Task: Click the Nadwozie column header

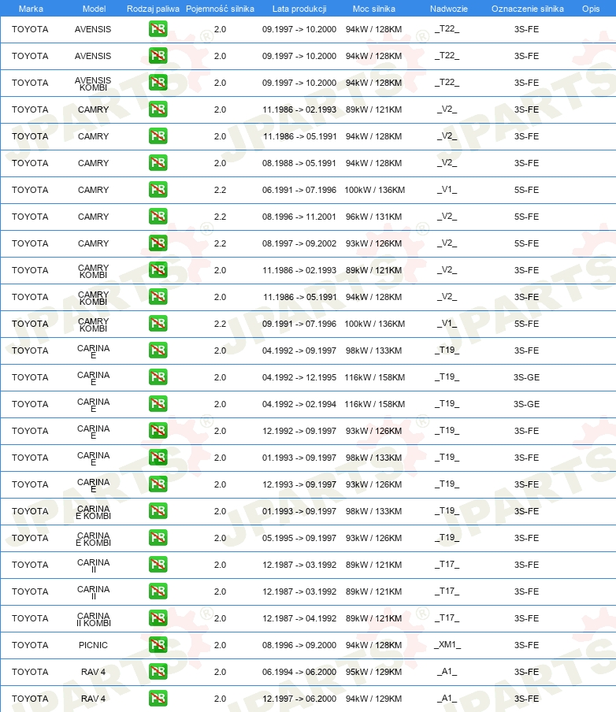Action: click(449, 9)
